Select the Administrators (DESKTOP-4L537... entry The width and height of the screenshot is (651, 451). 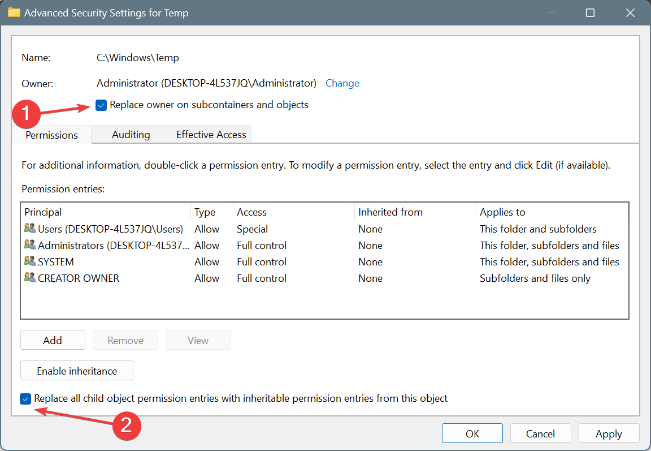pos(324,245)
